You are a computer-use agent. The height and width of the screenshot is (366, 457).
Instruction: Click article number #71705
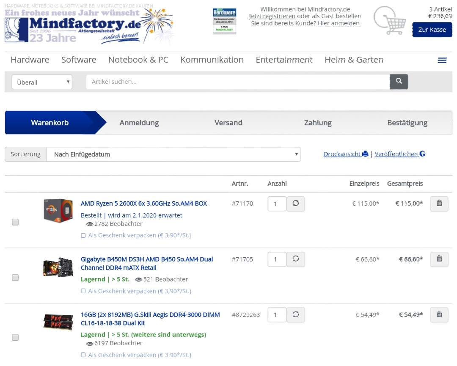pos(242,259)
